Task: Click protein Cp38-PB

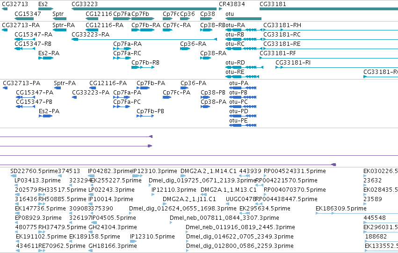Action: coord(205,97)
